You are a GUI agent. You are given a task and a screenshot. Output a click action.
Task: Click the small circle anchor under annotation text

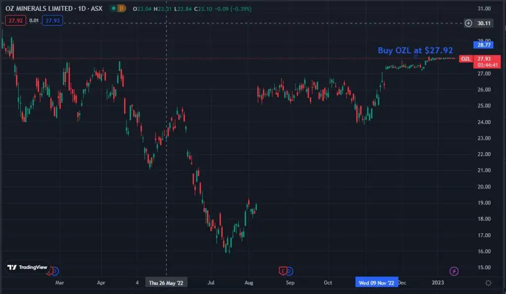(x=416, y=56)
